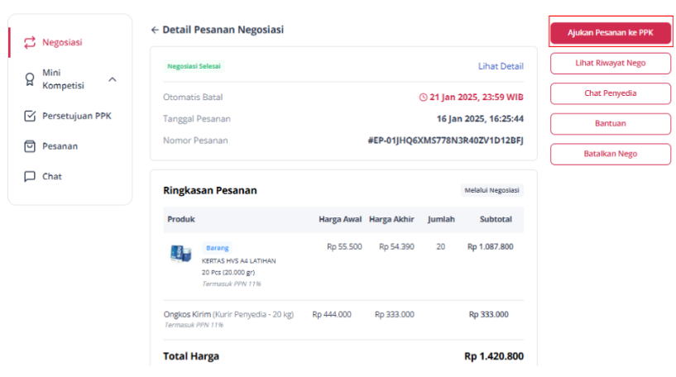Image resolution: width=676 pixels, height=377 pixels.
Task: Submit with Ajukan Pesanan ke PPK button
Action: [611, 33]
